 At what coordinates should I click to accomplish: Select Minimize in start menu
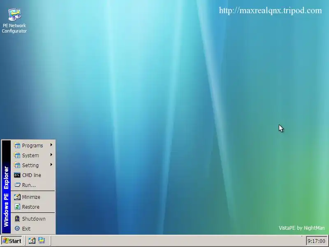[x=33, y=197]
